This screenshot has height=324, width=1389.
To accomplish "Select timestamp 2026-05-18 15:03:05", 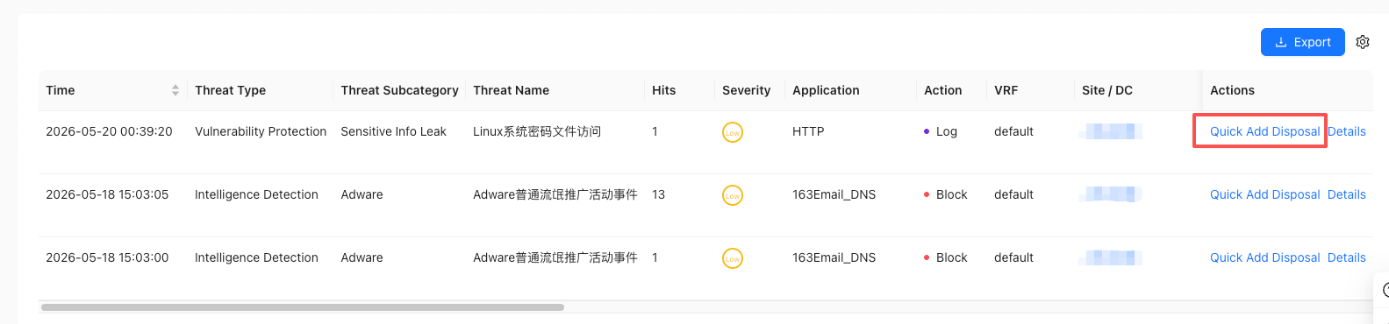I will [107, 194].
